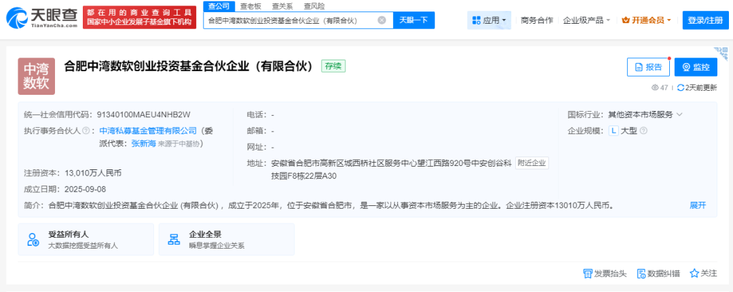The image size is (733, 292).
Task: Click the apps grid icon
Action: tap(476, 20)
